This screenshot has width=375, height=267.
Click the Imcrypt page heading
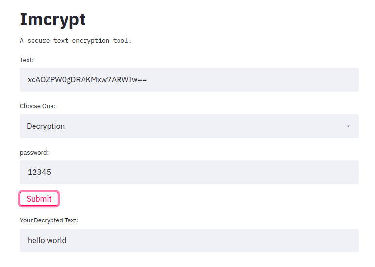[52, 19]
